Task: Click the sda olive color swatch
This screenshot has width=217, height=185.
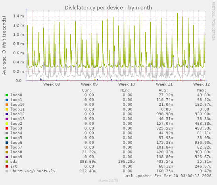Action: (7, 162)
